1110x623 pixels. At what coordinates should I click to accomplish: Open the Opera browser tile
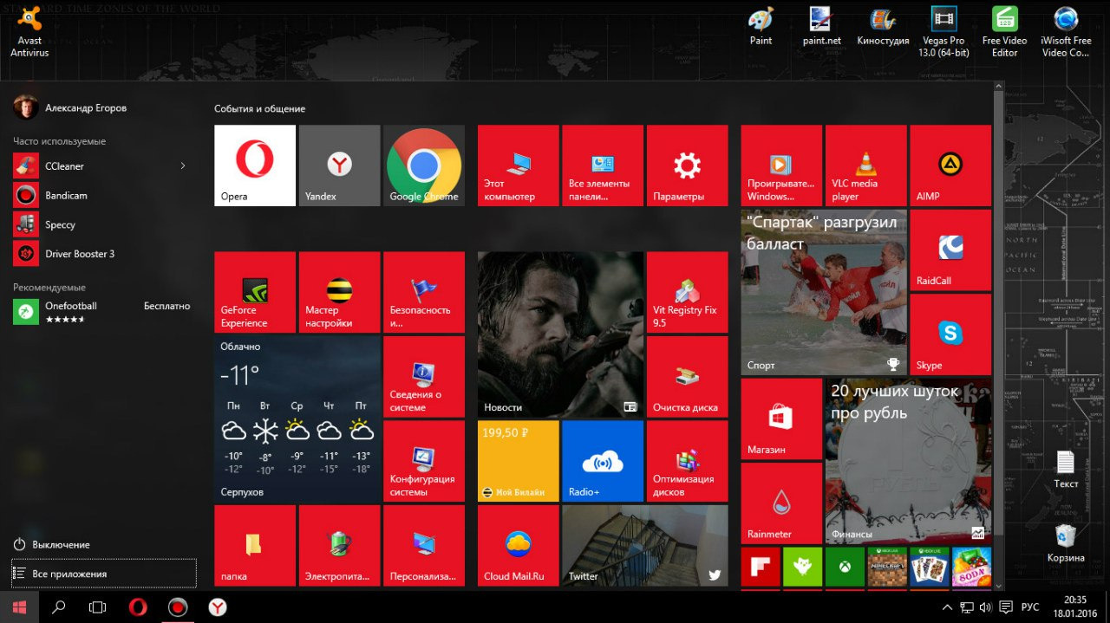pos(254,165)
